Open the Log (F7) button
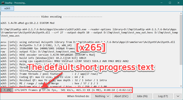 click(x=163, y=96)
